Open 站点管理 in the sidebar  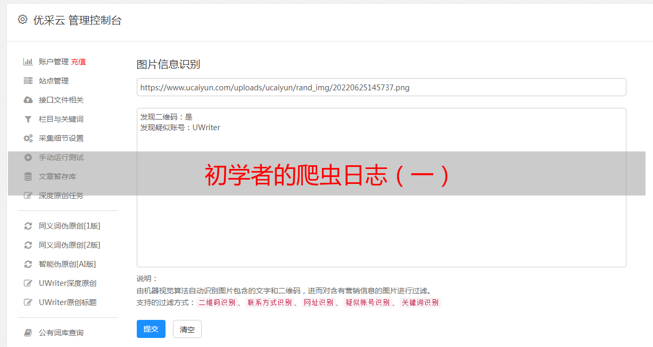tap(54, 81)
